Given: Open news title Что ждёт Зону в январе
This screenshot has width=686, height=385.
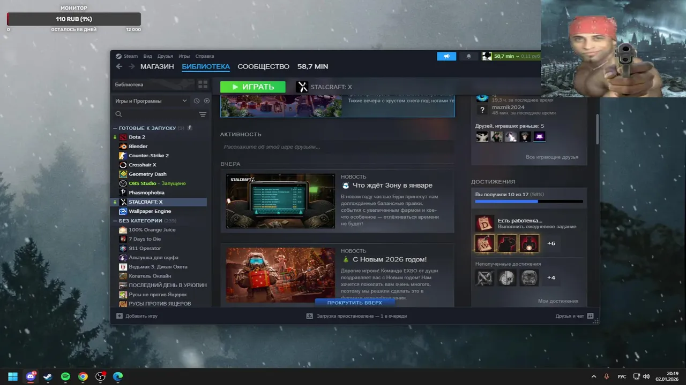Looking at the screenshot, I should coord(392,186).
